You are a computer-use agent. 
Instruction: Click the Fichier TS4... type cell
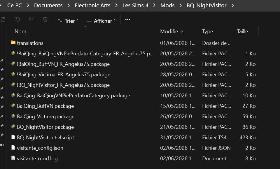[x=216, y=138]
